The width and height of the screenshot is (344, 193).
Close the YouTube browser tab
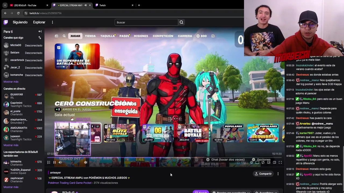[47, 5]
